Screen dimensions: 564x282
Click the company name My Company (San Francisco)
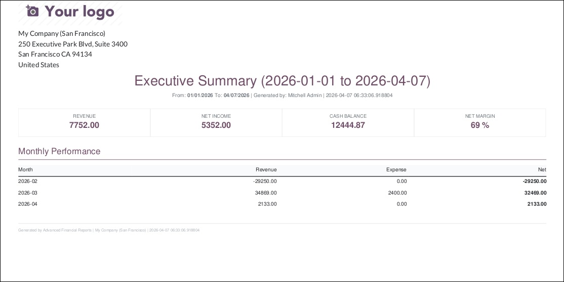62,33
